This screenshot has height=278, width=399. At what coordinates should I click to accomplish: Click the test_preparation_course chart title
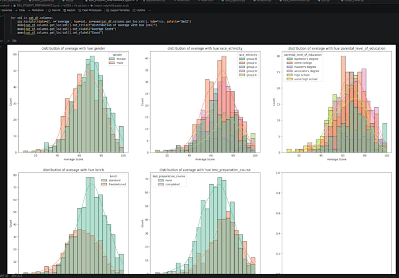205,170
